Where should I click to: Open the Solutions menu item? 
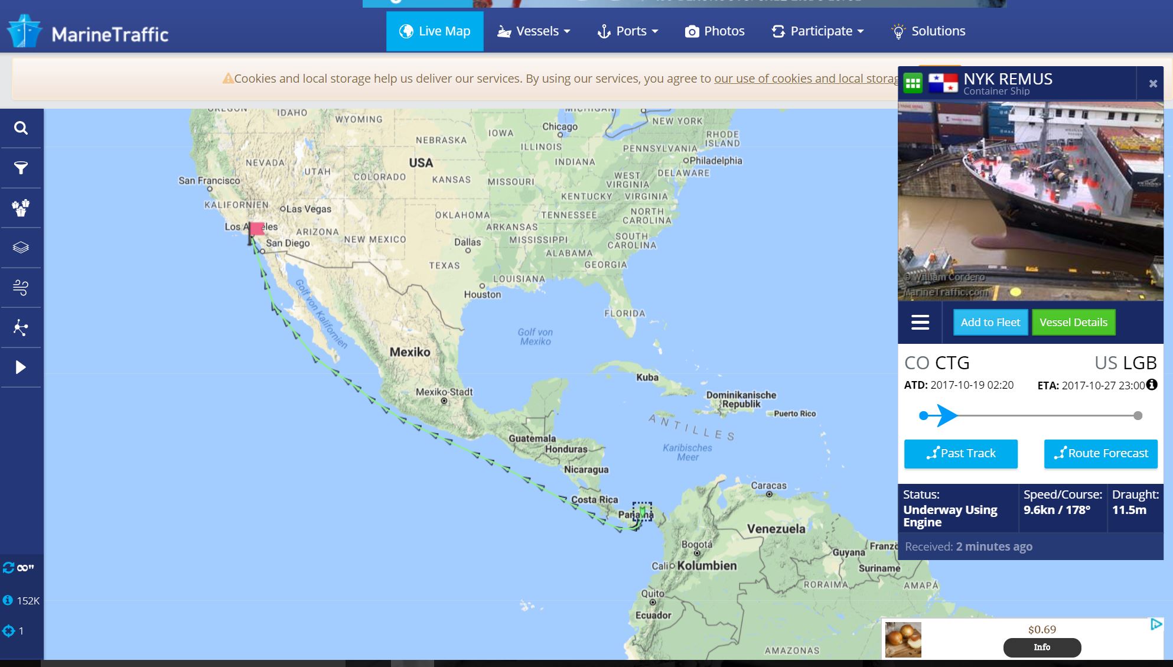click(928, 31)
